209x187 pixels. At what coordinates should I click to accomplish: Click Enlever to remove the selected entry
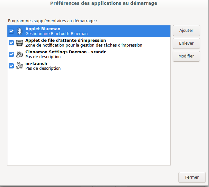coord(186,43)
